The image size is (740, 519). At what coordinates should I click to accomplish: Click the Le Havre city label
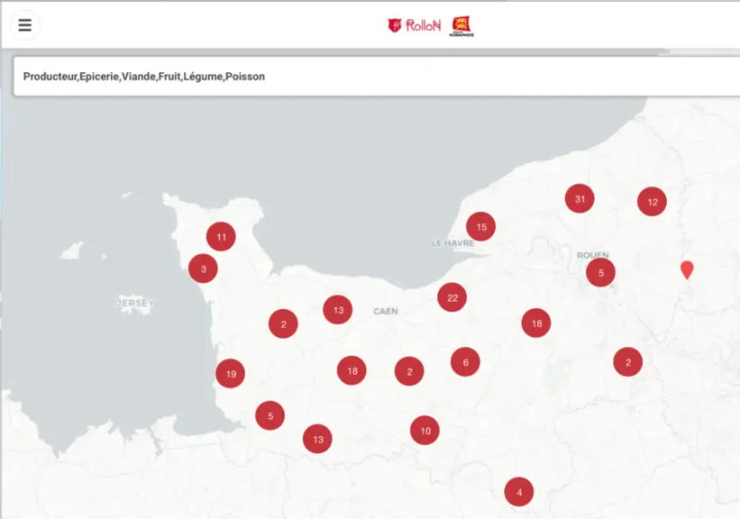pos(453,243)
